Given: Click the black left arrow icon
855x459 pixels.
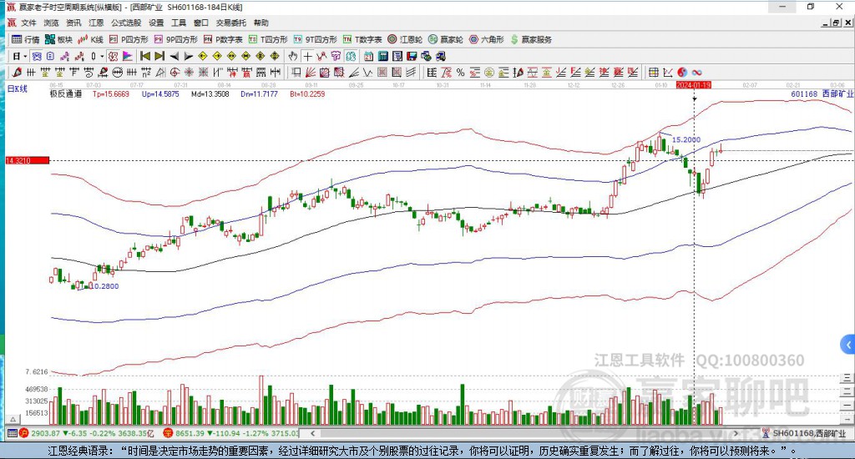Looking at the screenshot, I should coord(174,56).
